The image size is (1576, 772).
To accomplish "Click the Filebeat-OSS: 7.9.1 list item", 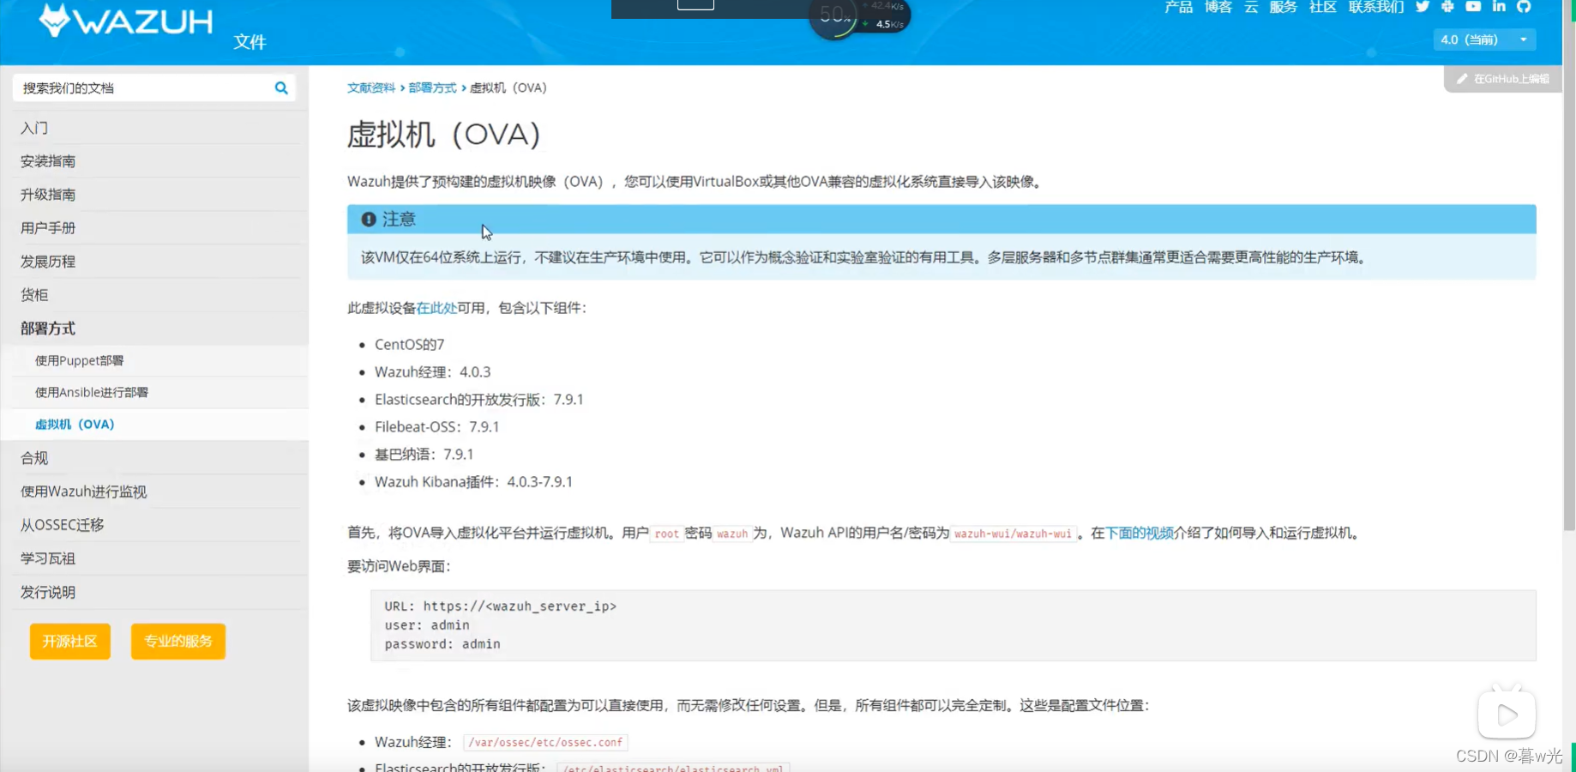I will [x=436, y=427].
